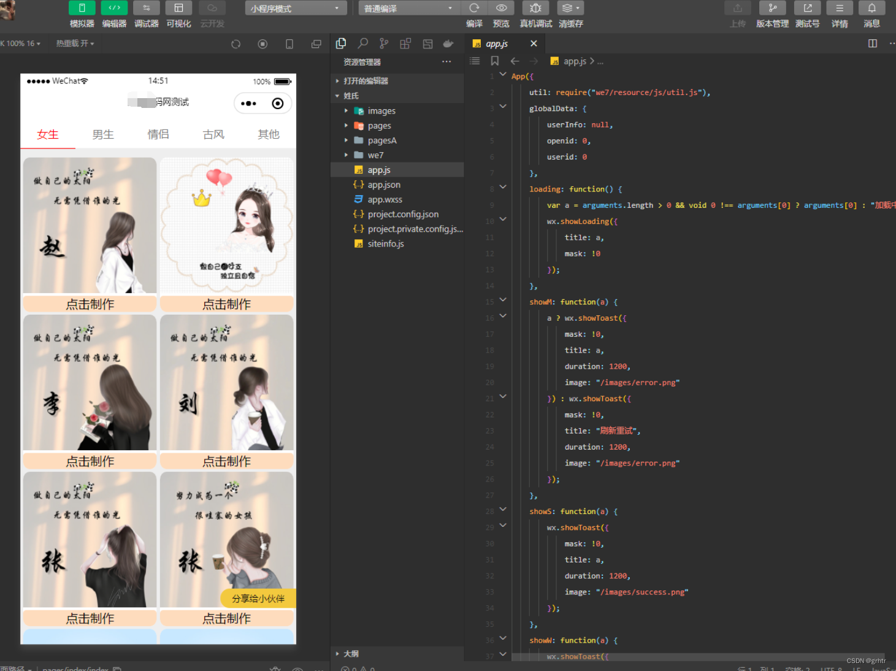Viewport: 896px width, 671px height.
Task: Click the simulator stop icon
Action: (262, 44)
